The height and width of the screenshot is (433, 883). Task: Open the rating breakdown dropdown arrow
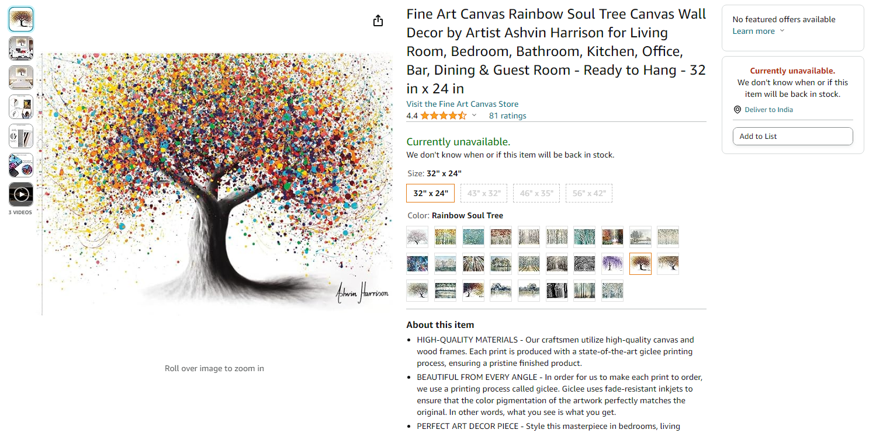474,116
